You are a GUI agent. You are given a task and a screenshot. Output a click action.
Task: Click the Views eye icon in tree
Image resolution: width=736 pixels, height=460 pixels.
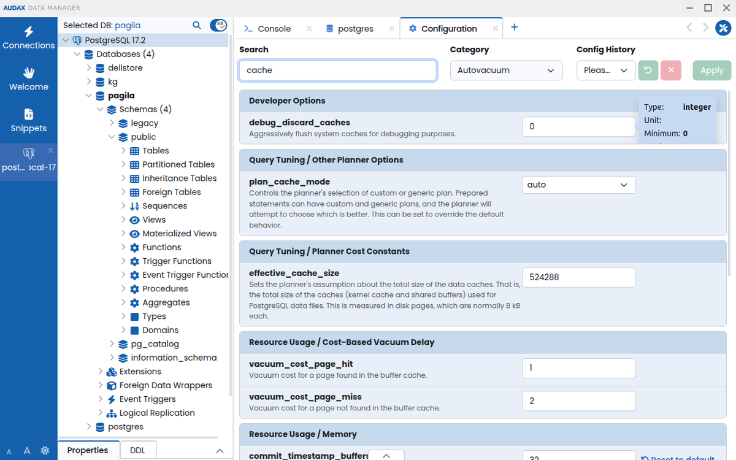pyautogui.click(x=135, y=220)
